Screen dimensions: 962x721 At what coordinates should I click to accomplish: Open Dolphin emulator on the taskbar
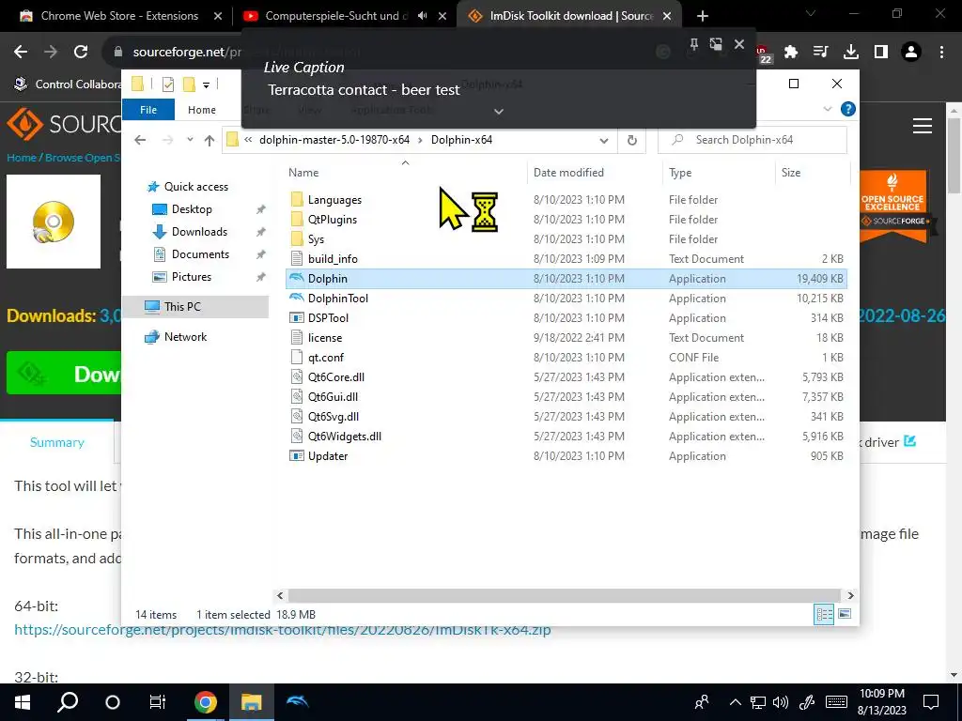tap(298, 701)
